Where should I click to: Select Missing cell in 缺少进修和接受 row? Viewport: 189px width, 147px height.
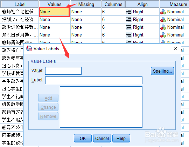tap(86, 27)
